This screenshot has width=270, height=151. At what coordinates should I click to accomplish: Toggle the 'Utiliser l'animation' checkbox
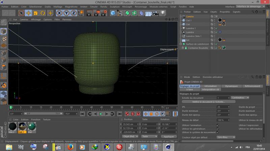[x=218, y=125]
